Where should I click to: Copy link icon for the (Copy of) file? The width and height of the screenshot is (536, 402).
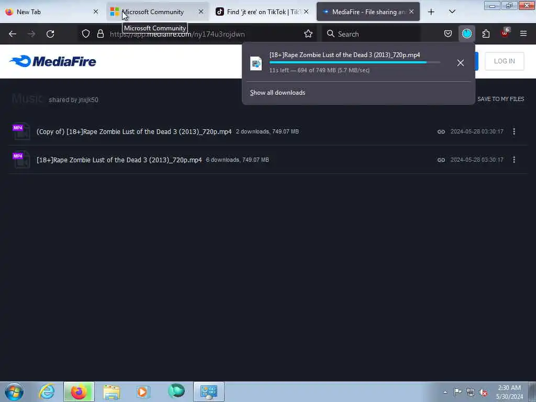[441, 131]
